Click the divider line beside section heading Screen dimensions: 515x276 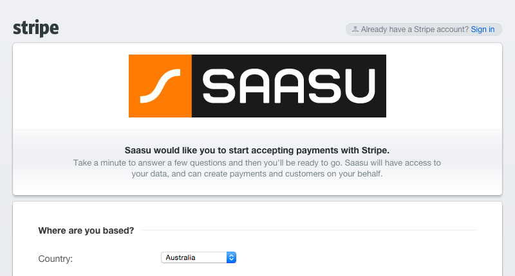click(308, 230)
